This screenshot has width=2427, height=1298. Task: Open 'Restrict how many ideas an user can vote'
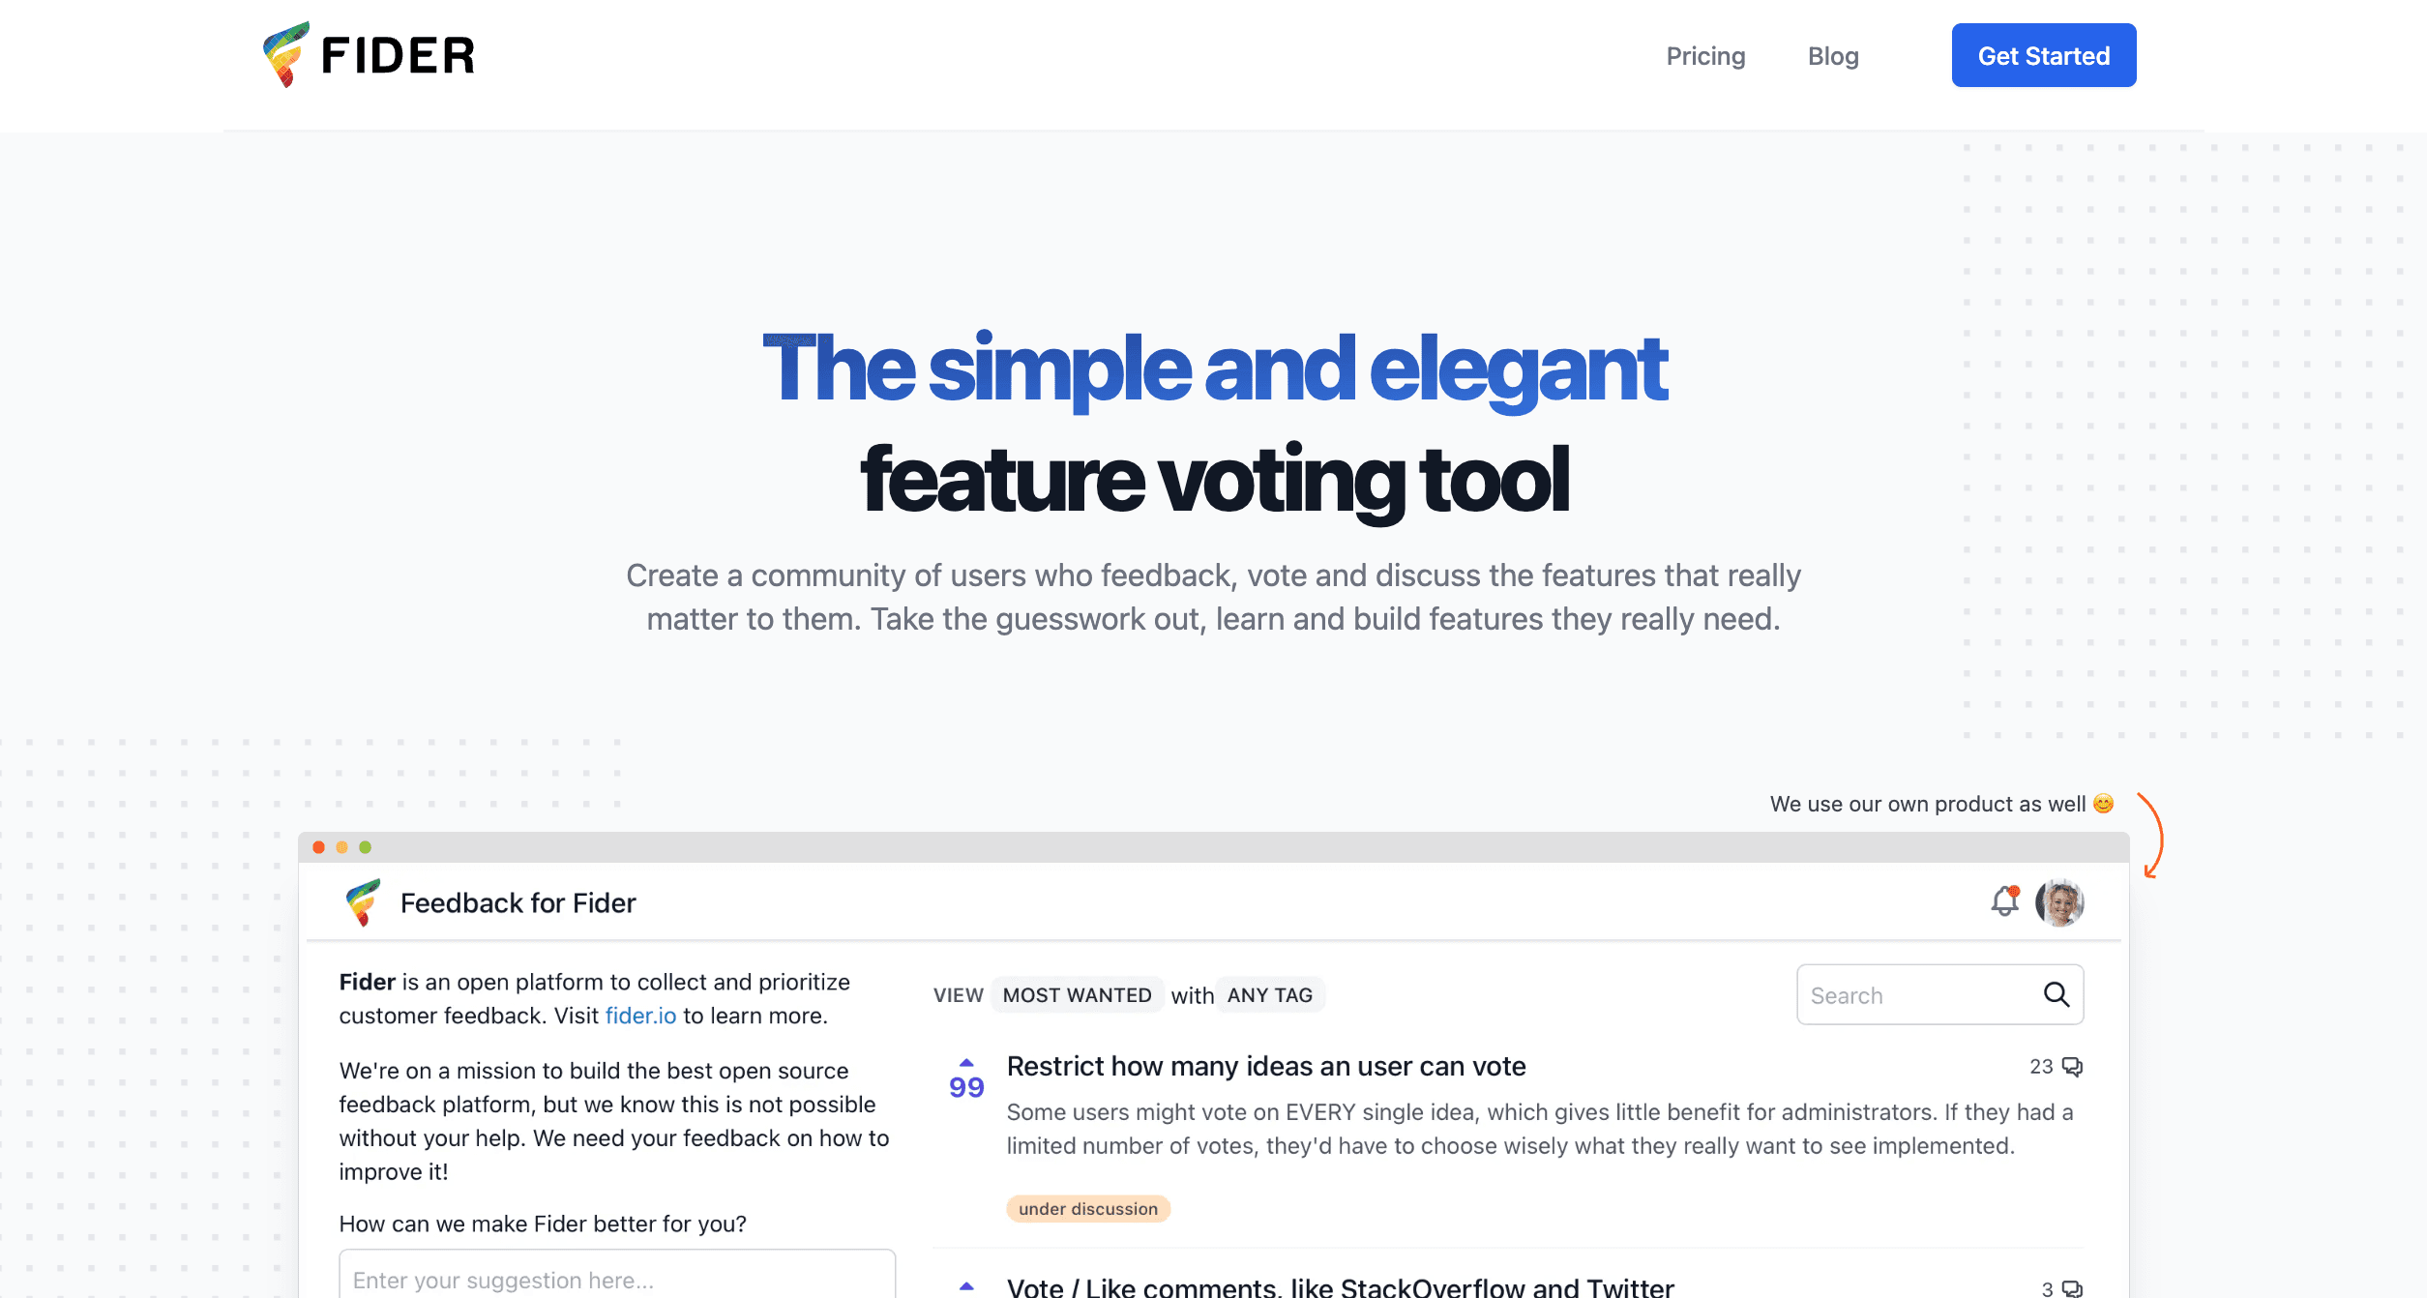coord(1266,1066)
